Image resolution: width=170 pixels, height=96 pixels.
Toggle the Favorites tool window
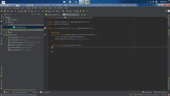click(x=1, y=84)
